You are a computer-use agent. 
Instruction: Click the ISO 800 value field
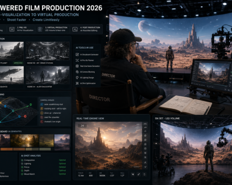pyautogui.click(x=91, y=174)
